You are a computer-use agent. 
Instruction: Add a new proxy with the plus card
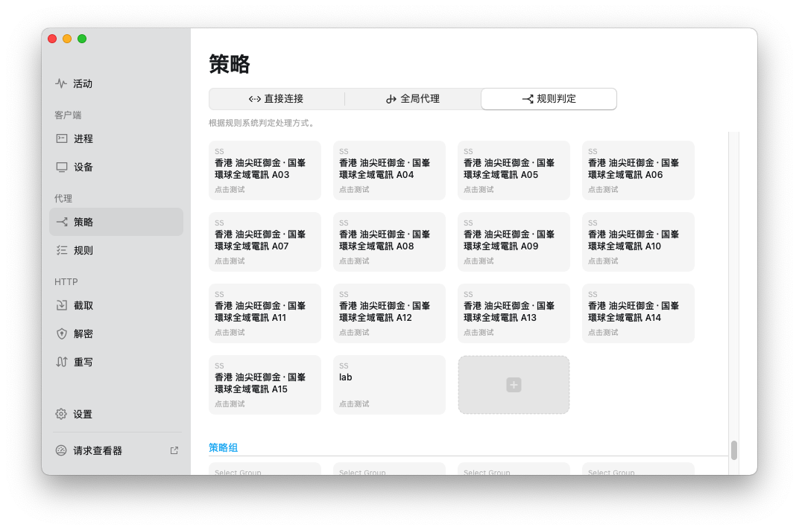pyautogui.click(x=514, y=384)
